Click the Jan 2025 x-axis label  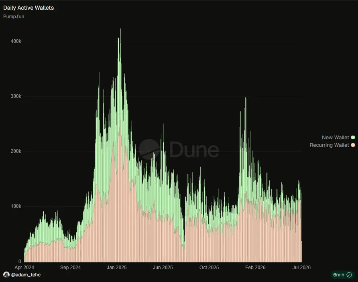117,268
